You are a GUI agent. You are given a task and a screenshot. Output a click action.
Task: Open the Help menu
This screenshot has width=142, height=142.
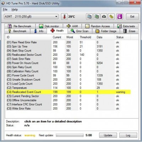15,10
